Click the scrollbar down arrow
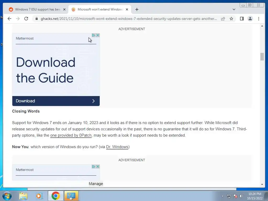Image resolution: width=268 pixels, height=201 pixels. [x=262, y=185]
